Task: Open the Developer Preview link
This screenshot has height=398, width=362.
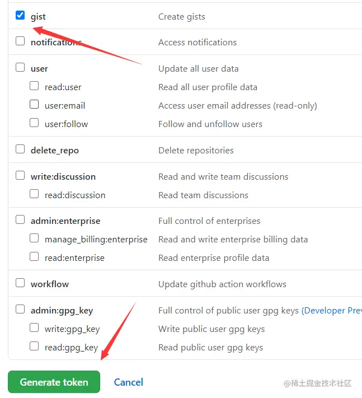Action: point(331,311)
